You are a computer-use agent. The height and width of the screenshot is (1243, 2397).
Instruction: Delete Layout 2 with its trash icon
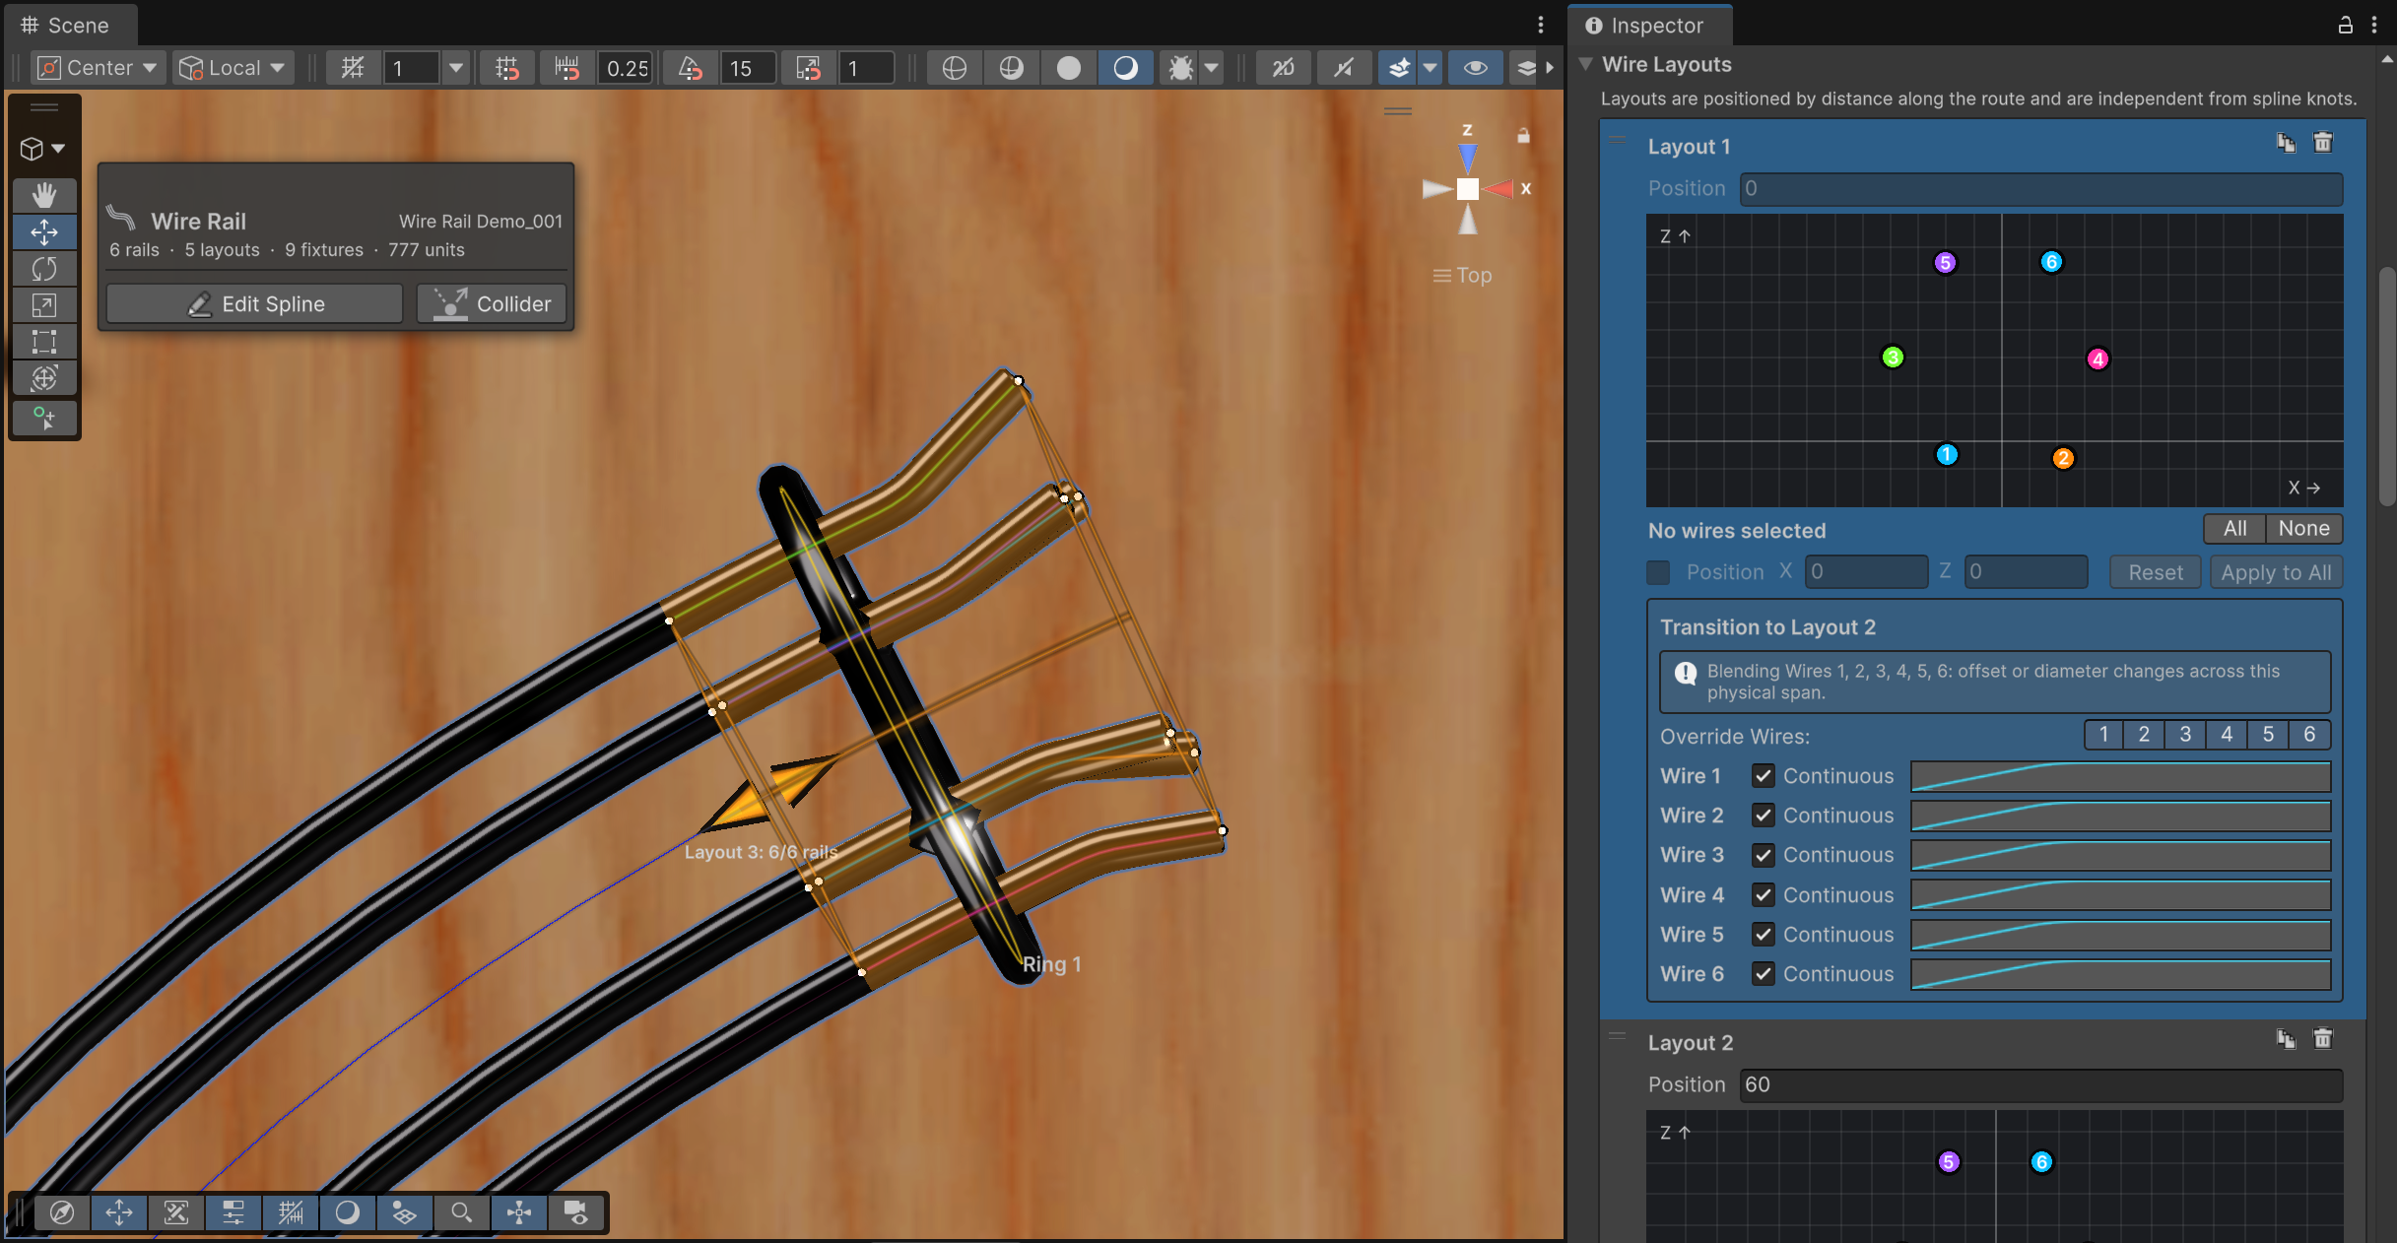click(x=2323, y=1039)
